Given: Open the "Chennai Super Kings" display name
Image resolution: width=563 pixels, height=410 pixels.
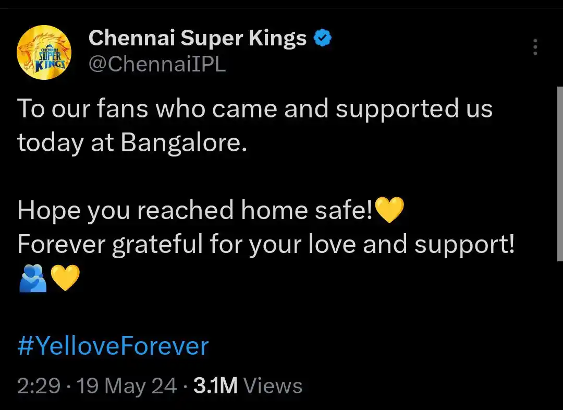Looking at the screenshot, I should (198, 38).
